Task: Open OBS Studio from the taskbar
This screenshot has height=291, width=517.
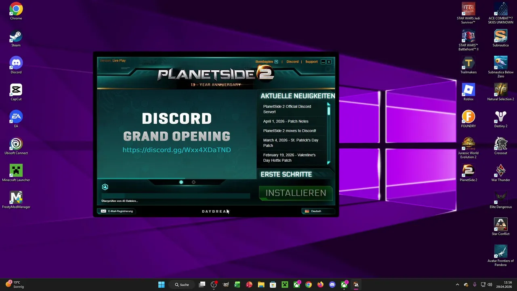Action: pos(214,285)
